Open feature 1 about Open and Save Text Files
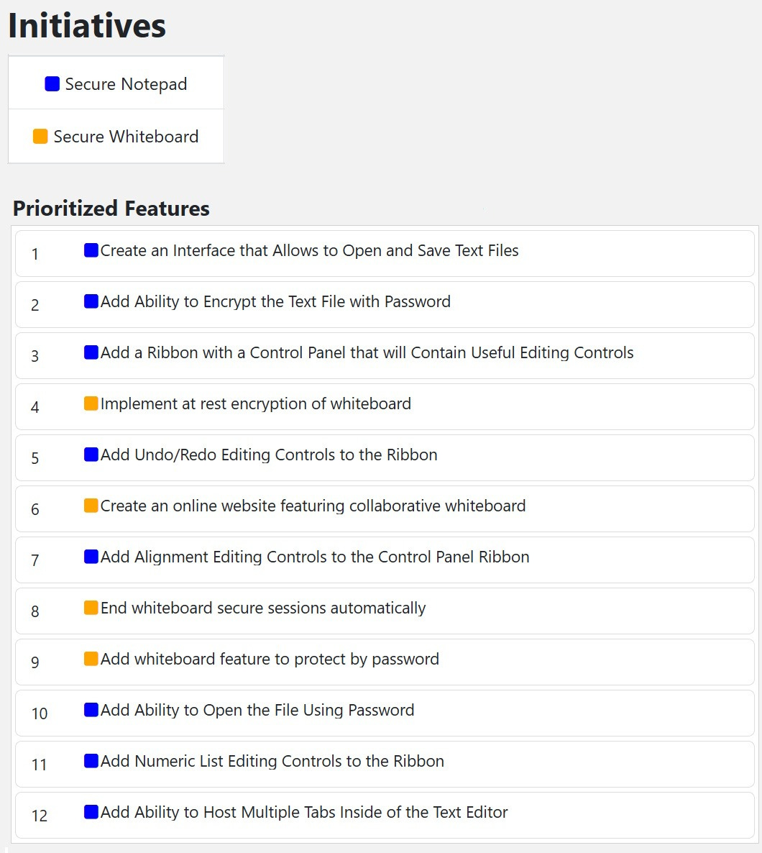 pos(385,253)
